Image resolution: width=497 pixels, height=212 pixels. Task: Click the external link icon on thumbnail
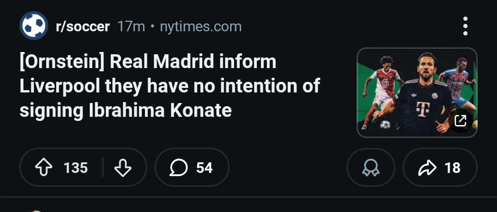pyautogui.click(x=460, y=121)
